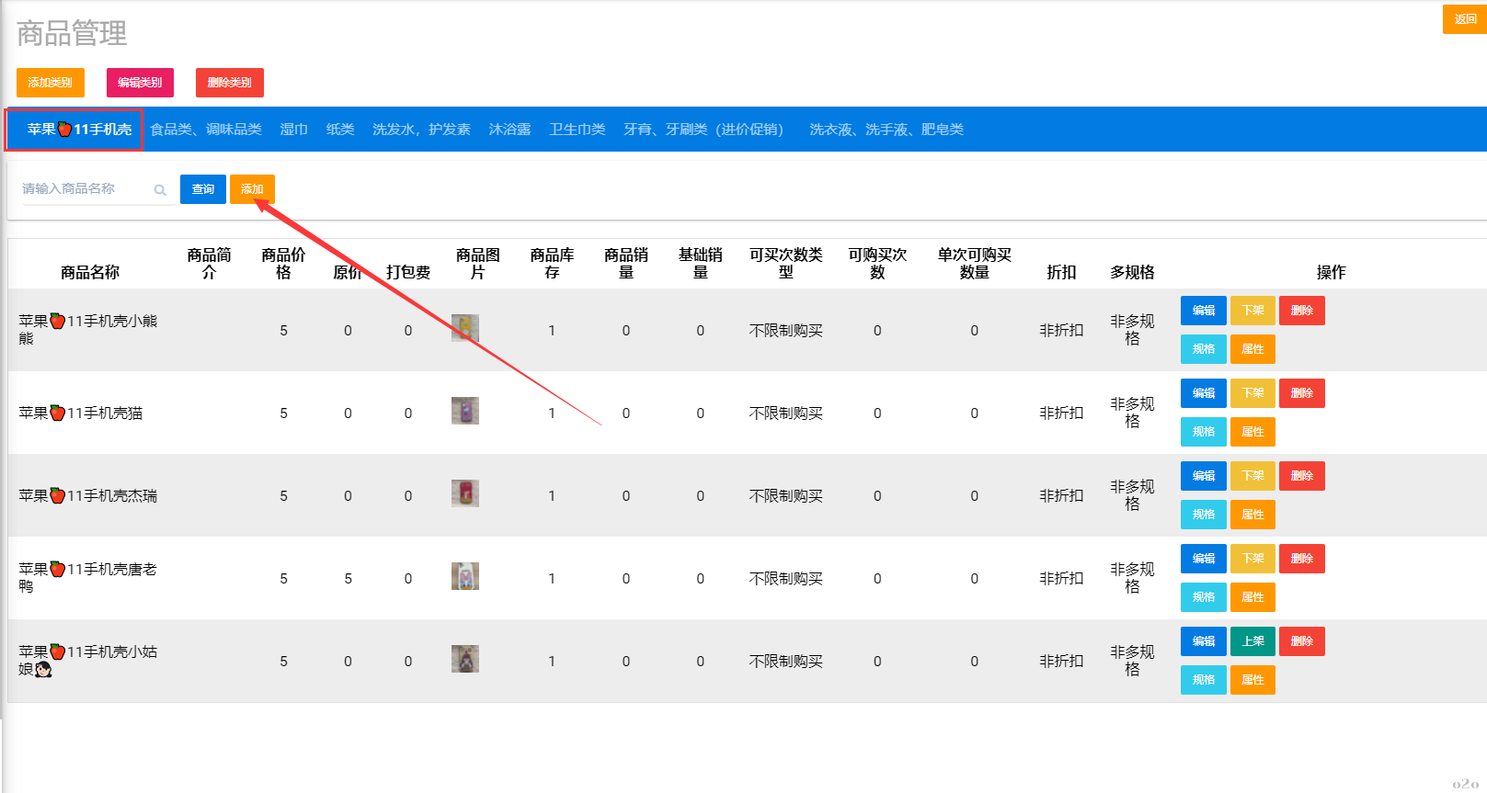
Task: Open the 猫 phone case product image
Action: (465, 411)
